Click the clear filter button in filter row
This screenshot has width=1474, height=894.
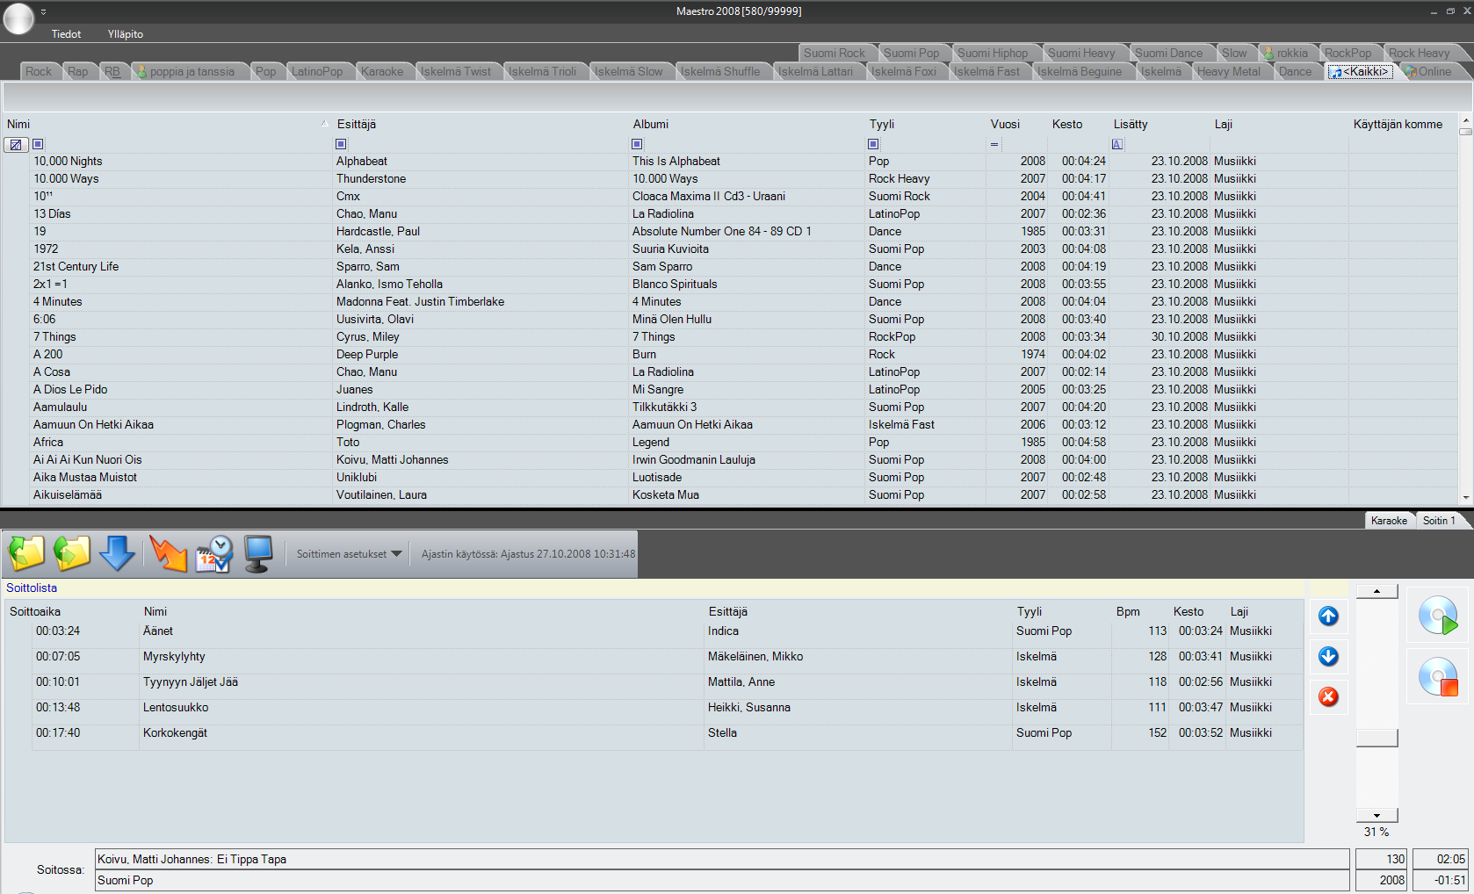click(16, 145)
